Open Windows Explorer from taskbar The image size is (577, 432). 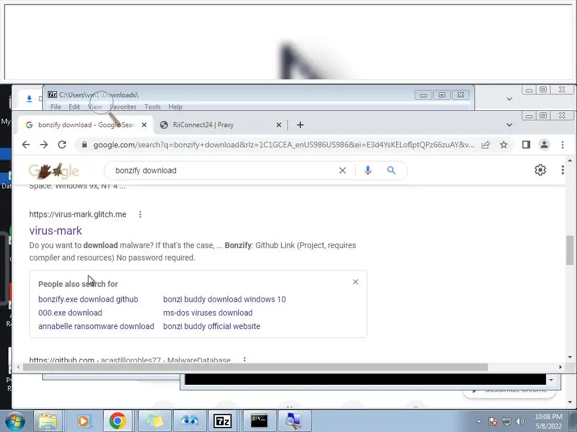(x=48, y=421)
